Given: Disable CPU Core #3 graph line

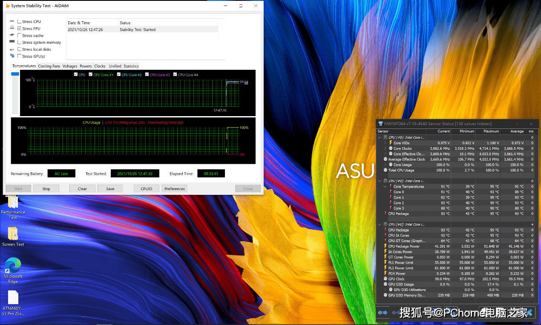Looking at the screenshot, I should [x=147, y=74].
